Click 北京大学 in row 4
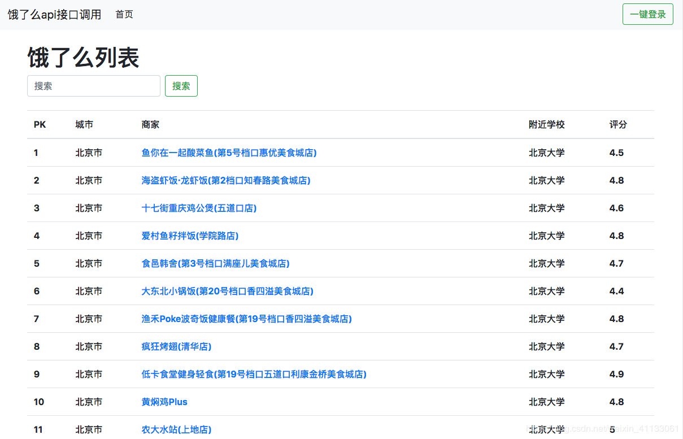Viewport: 683px width, 439px height. click(546, 236)
